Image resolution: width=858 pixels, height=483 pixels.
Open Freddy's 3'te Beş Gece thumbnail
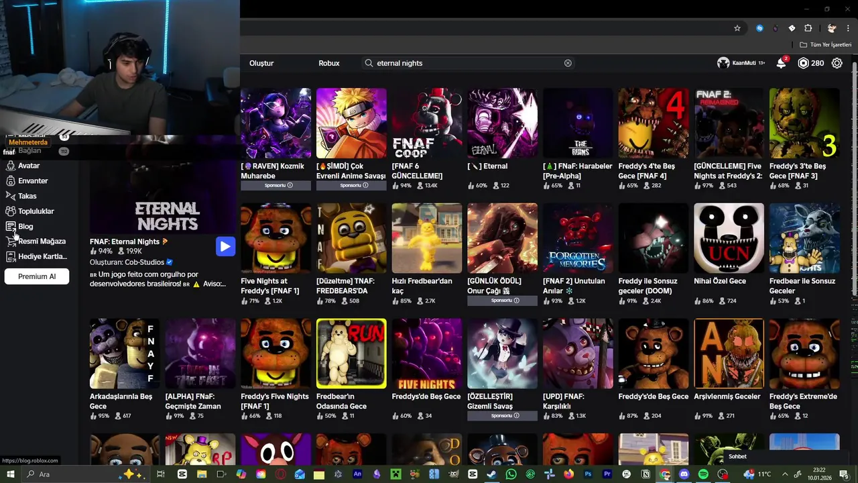pos(804,123)
